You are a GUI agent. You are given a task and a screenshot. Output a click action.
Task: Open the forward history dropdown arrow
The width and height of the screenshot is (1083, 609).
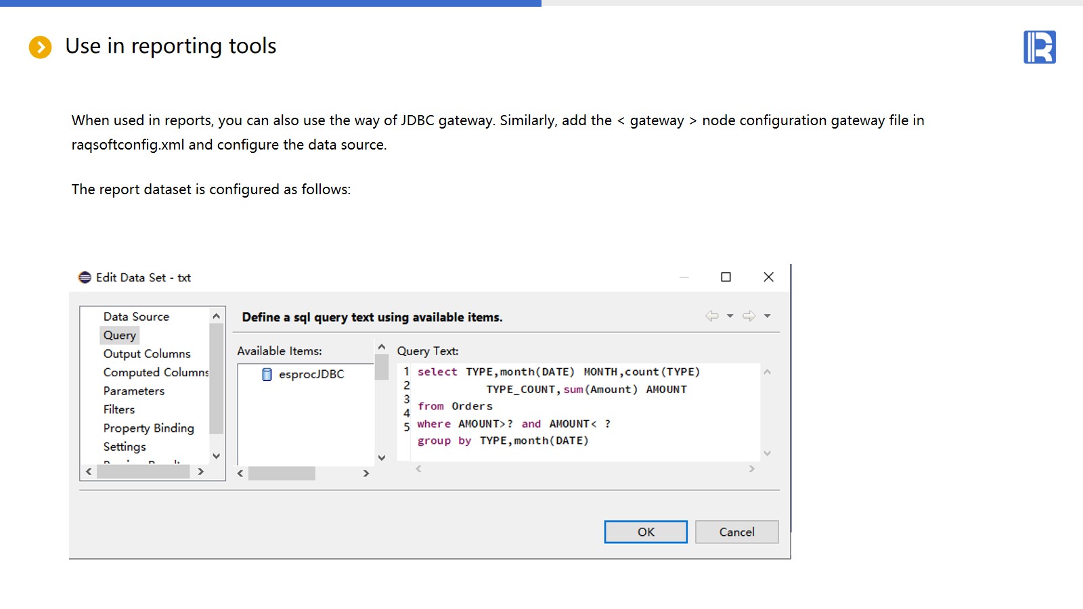coord(767,316)
